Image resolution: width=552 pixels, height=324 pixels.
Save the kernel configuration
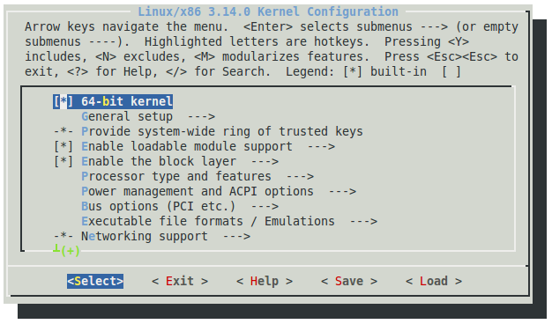point(349,281)
